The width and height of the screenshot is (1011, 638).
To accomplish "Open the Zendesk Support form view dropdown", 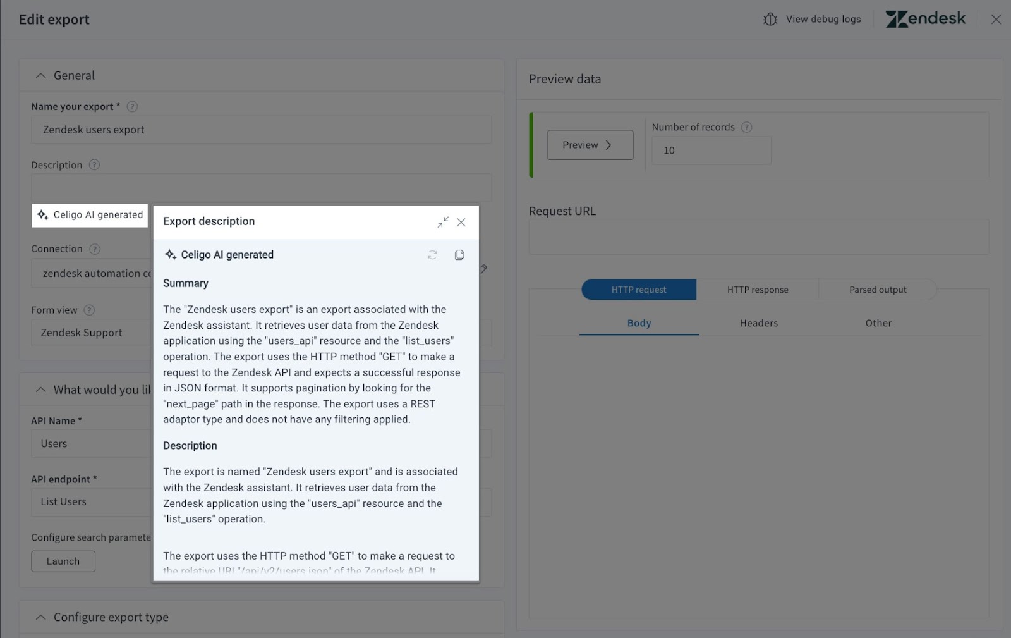I will point(88,333).
